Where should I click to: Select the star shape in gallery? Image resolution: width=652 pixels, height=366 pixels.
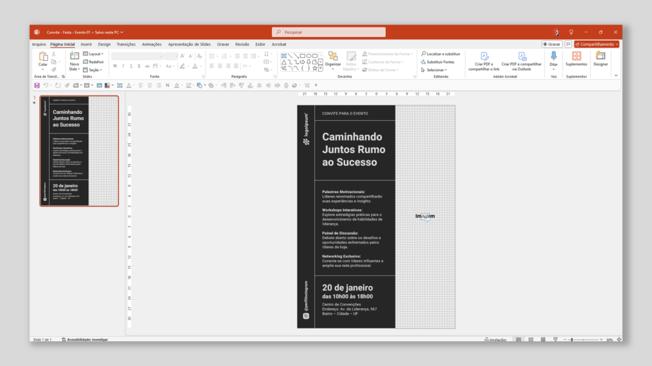pos(315,68)
